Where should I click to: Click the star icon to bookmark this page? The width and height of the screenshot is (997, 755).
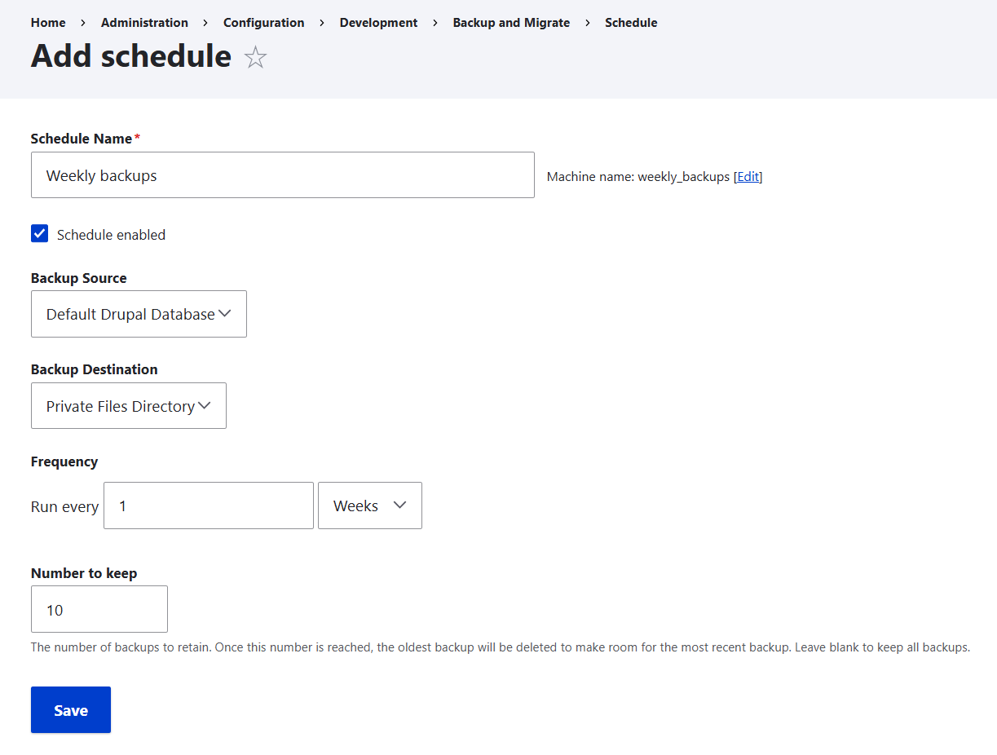pyautogui.click(x=255, y=57)
